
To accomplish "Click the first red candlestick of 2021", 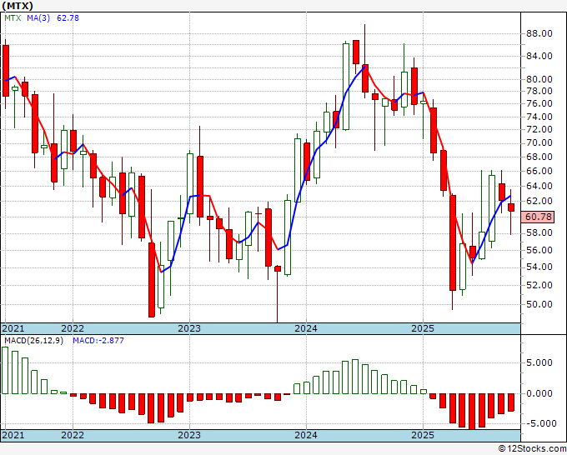I will 6,71.
